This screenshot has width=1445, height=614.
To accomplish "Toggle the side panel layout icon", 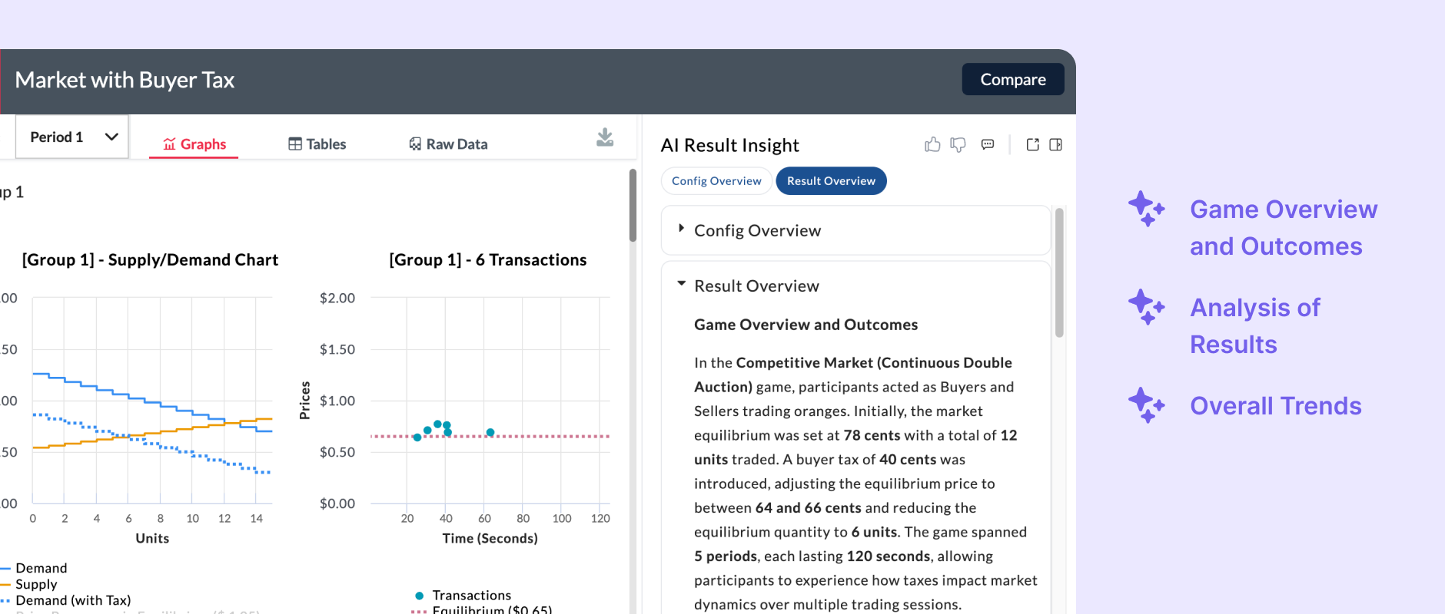I will pyautogui.click(x=1055, y=144).
